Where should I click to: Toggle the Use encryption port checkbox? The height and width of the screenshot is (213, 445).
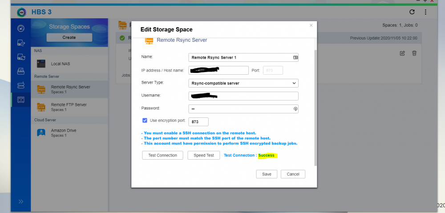click(145, 120)
